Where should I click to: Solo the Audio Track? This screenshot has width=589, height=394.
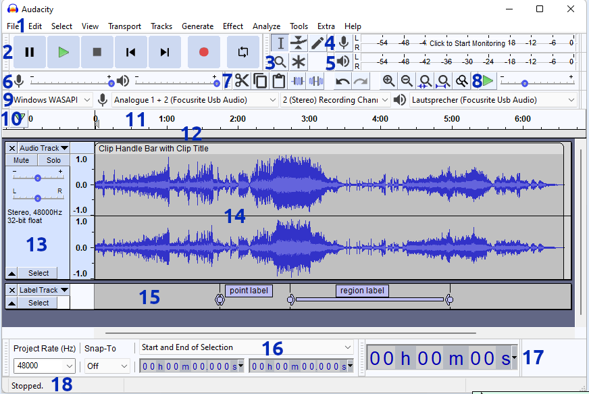click(x=53, y=160)
